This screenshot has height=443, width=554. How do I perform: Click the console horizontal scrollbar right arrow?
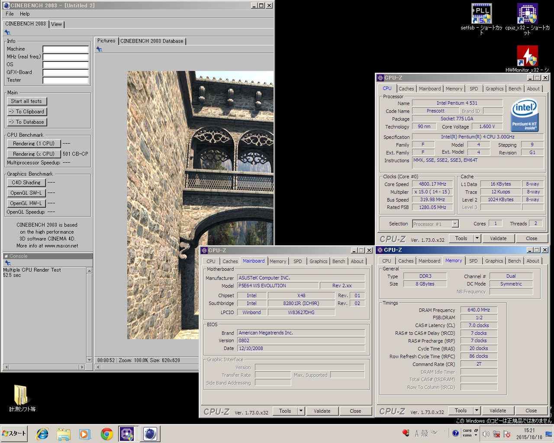[x=82, y=367]
